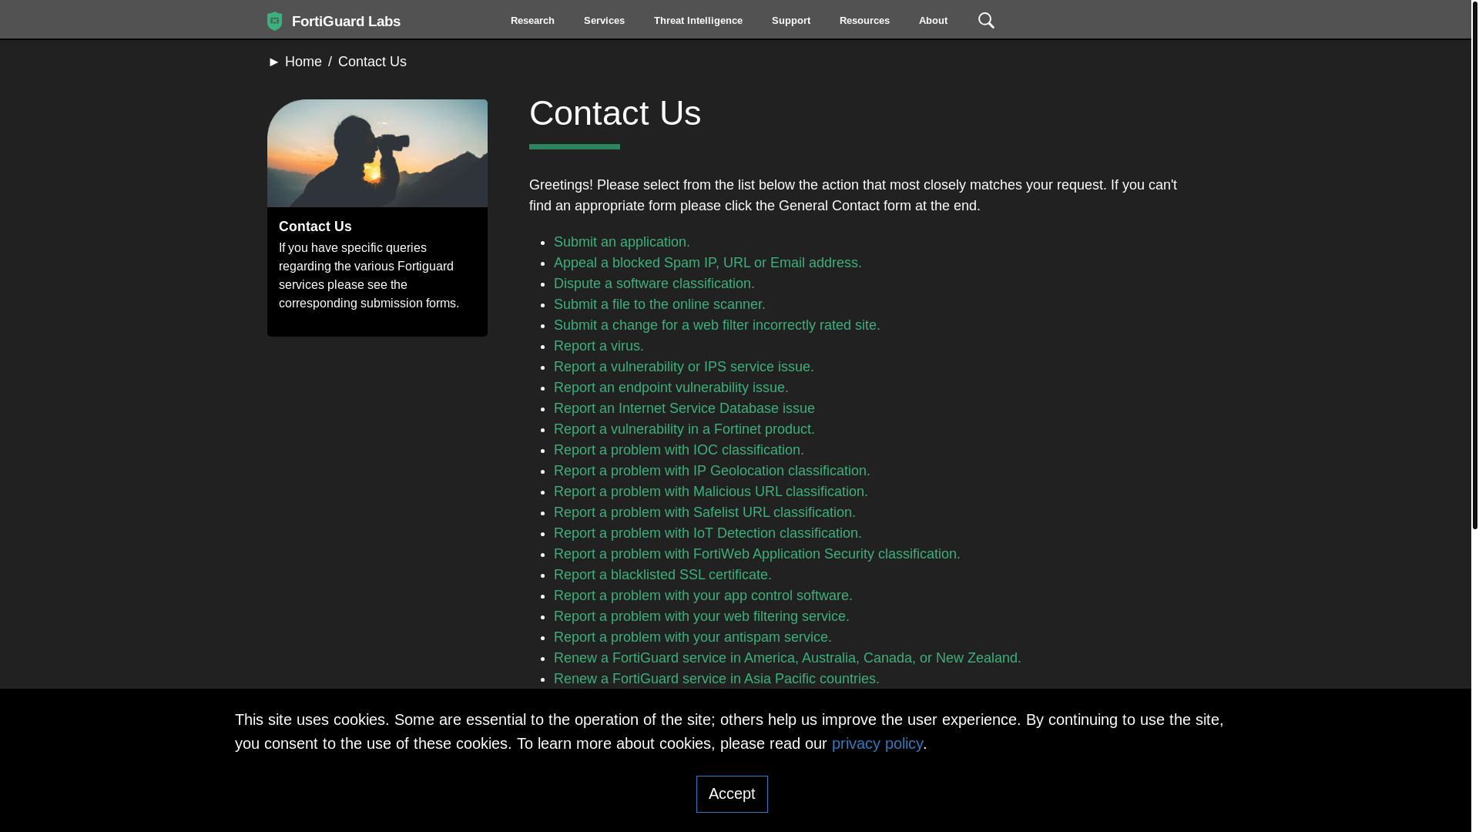Open the Research menu
This screenshot has width=1479, height=832.
(x=532, y=21)
